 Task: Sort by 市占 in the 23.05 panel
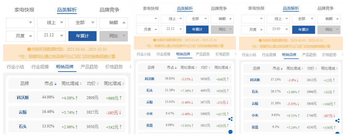(278, 68)
